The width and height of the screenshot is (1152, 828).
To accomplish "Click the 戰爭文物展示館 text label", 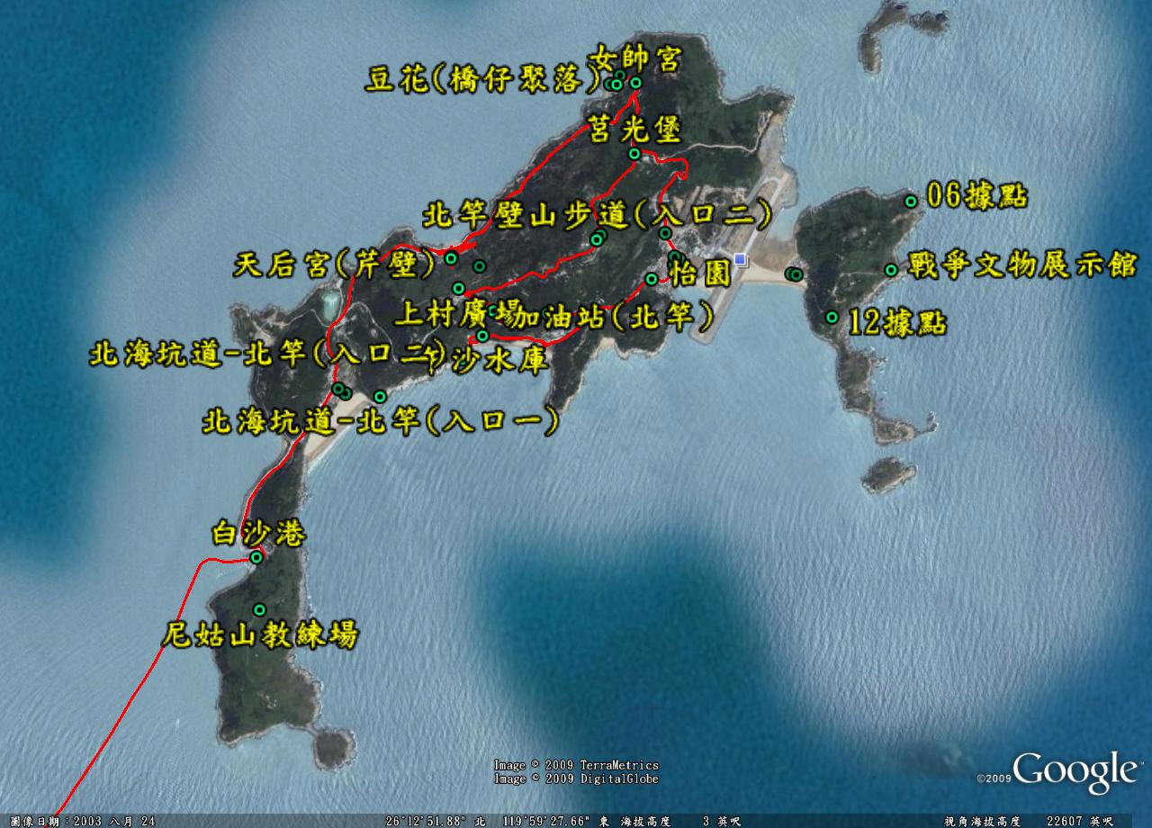I will (1023, 265).
